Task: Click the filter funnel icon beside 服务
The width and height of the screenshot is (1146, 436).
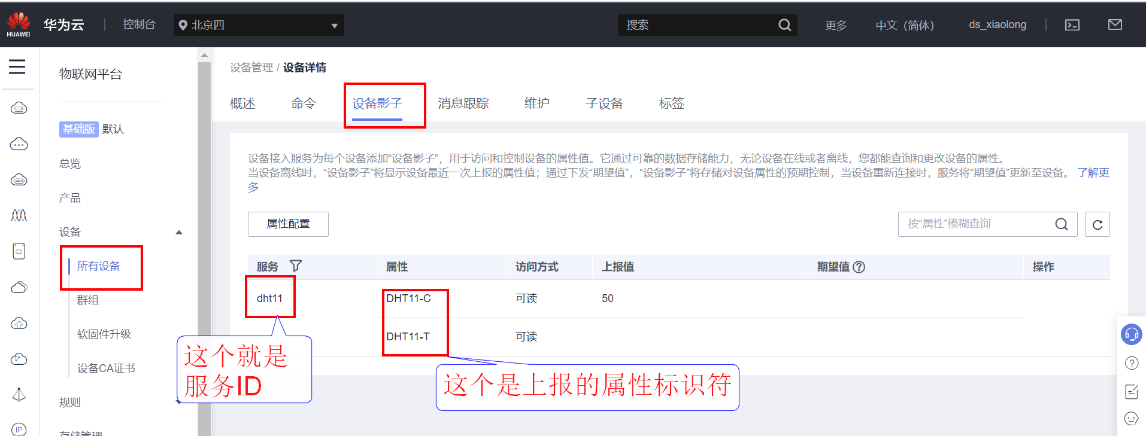Action: (296, 266)
